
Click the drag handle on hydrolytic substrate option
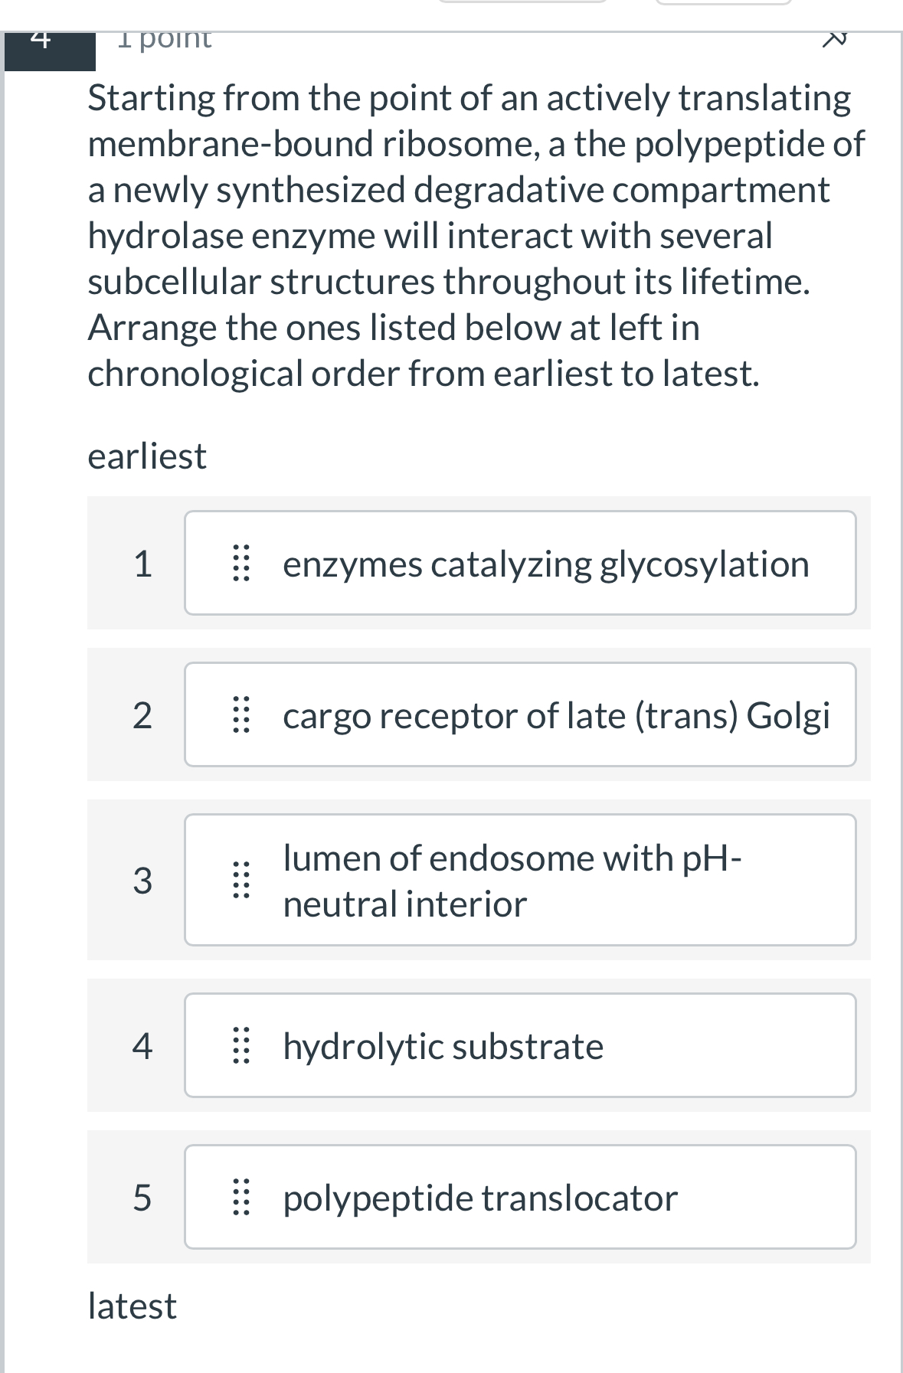point(243,1045)
